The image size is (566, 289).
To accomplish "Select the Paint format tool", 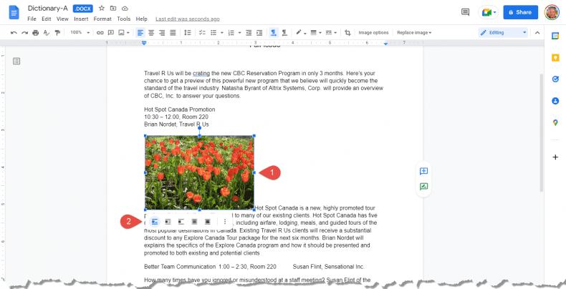I will click(57, 33).
